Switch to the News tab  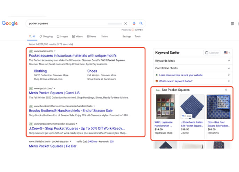click(x=91, y=36)
